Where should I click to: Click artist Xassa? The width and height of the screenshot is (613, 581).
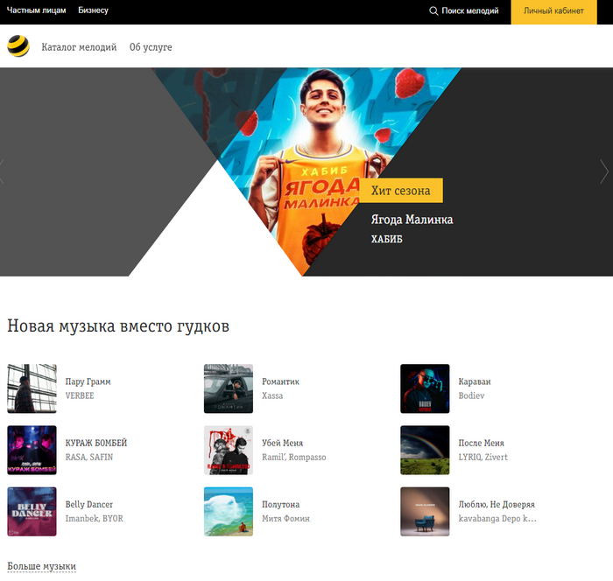coord(272,395)
